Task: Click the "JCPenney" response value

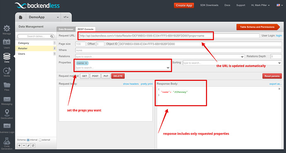Action: pos(180,92)
